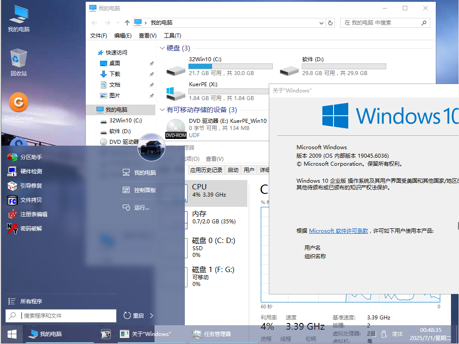Select 下载 in quick access
The height and width of the screenshot is (344, 459).
[111, 74]
